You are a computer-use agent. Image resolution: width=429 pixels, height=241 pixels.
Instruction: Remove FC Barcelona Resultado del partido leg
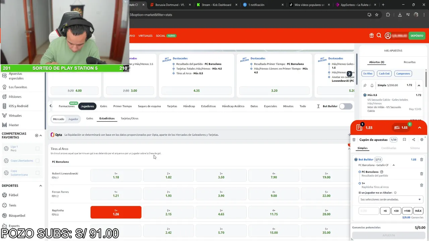[x=422, y=174]
